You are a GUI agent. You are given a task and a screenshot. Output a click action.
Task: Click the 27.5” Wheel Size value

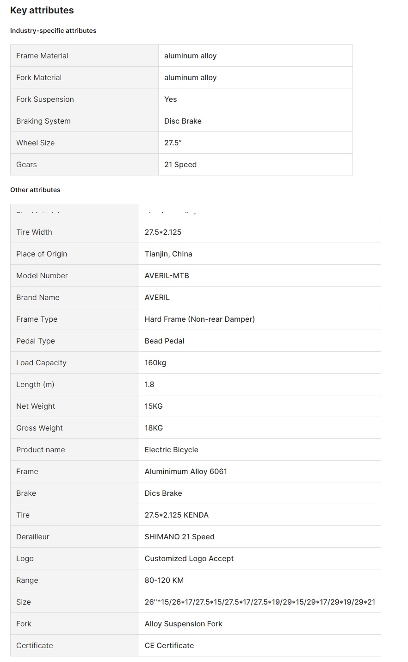pyautogui.click(x=173, y=143)
